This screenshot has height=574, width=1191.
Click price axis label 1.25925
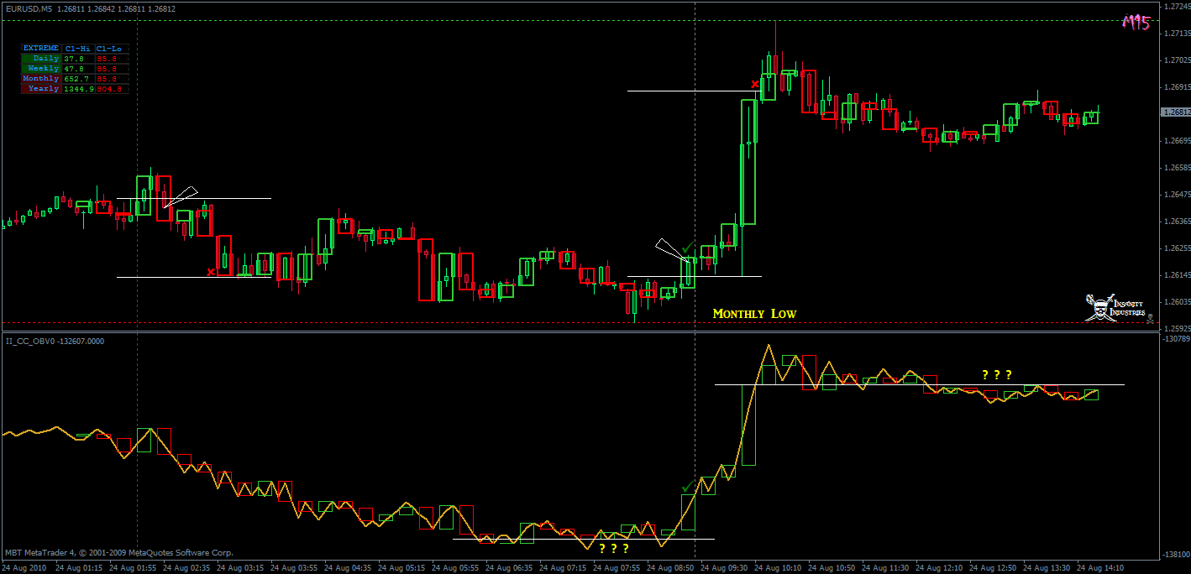pyautogui.click(x=1178, y=329)
